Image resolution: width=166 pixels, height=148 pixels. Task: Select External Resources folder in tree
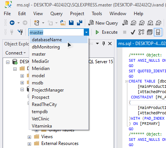[60, 143]
